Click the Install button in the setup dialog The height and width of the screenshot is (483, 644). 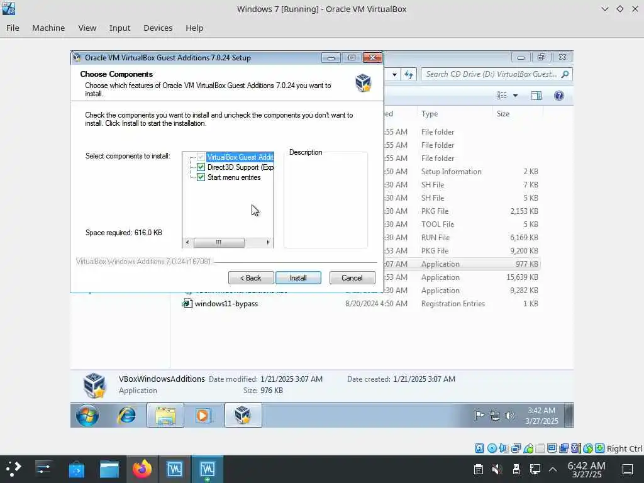(x=298, y=277)
